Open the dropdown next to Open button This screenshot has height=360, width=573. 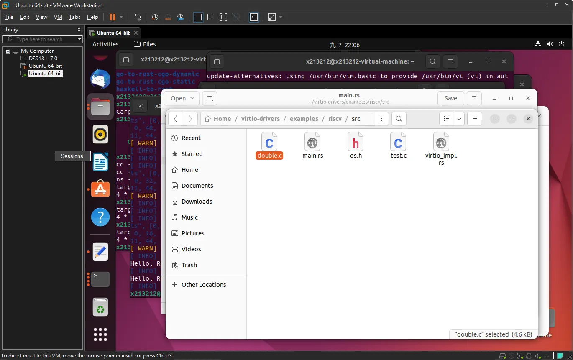click(x=192, y=98)
